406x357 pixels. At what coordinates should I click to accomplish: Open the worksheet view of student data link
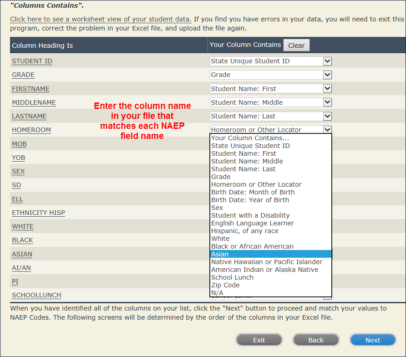click(101, 20)
